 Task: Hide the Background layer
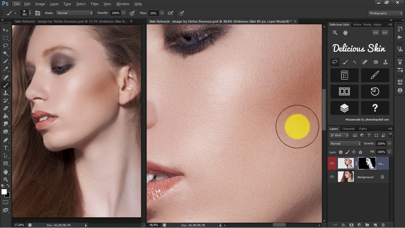coord(332,177)
